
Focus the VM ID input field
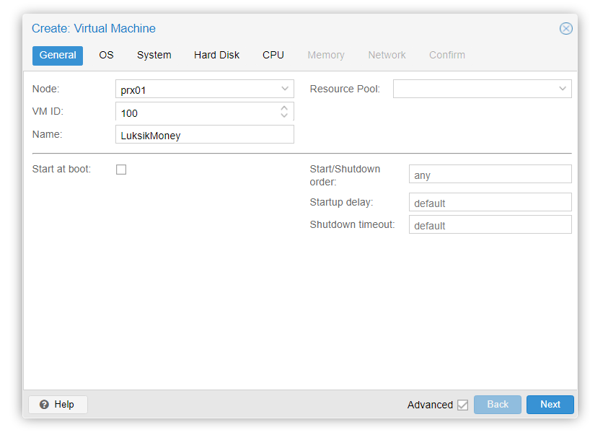(195, 113)
